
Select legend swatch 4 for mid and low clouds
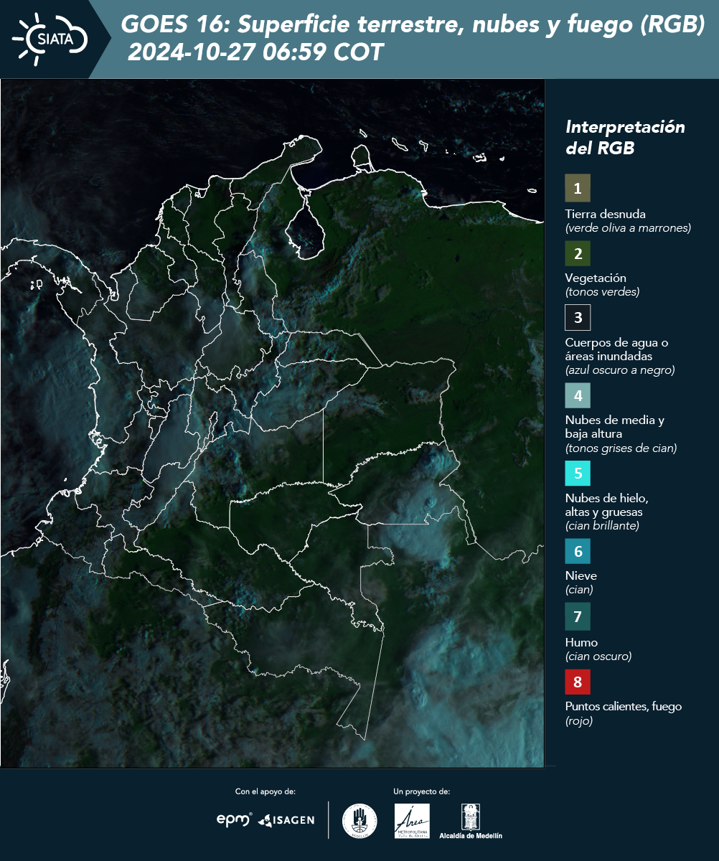tap(578, 395)
